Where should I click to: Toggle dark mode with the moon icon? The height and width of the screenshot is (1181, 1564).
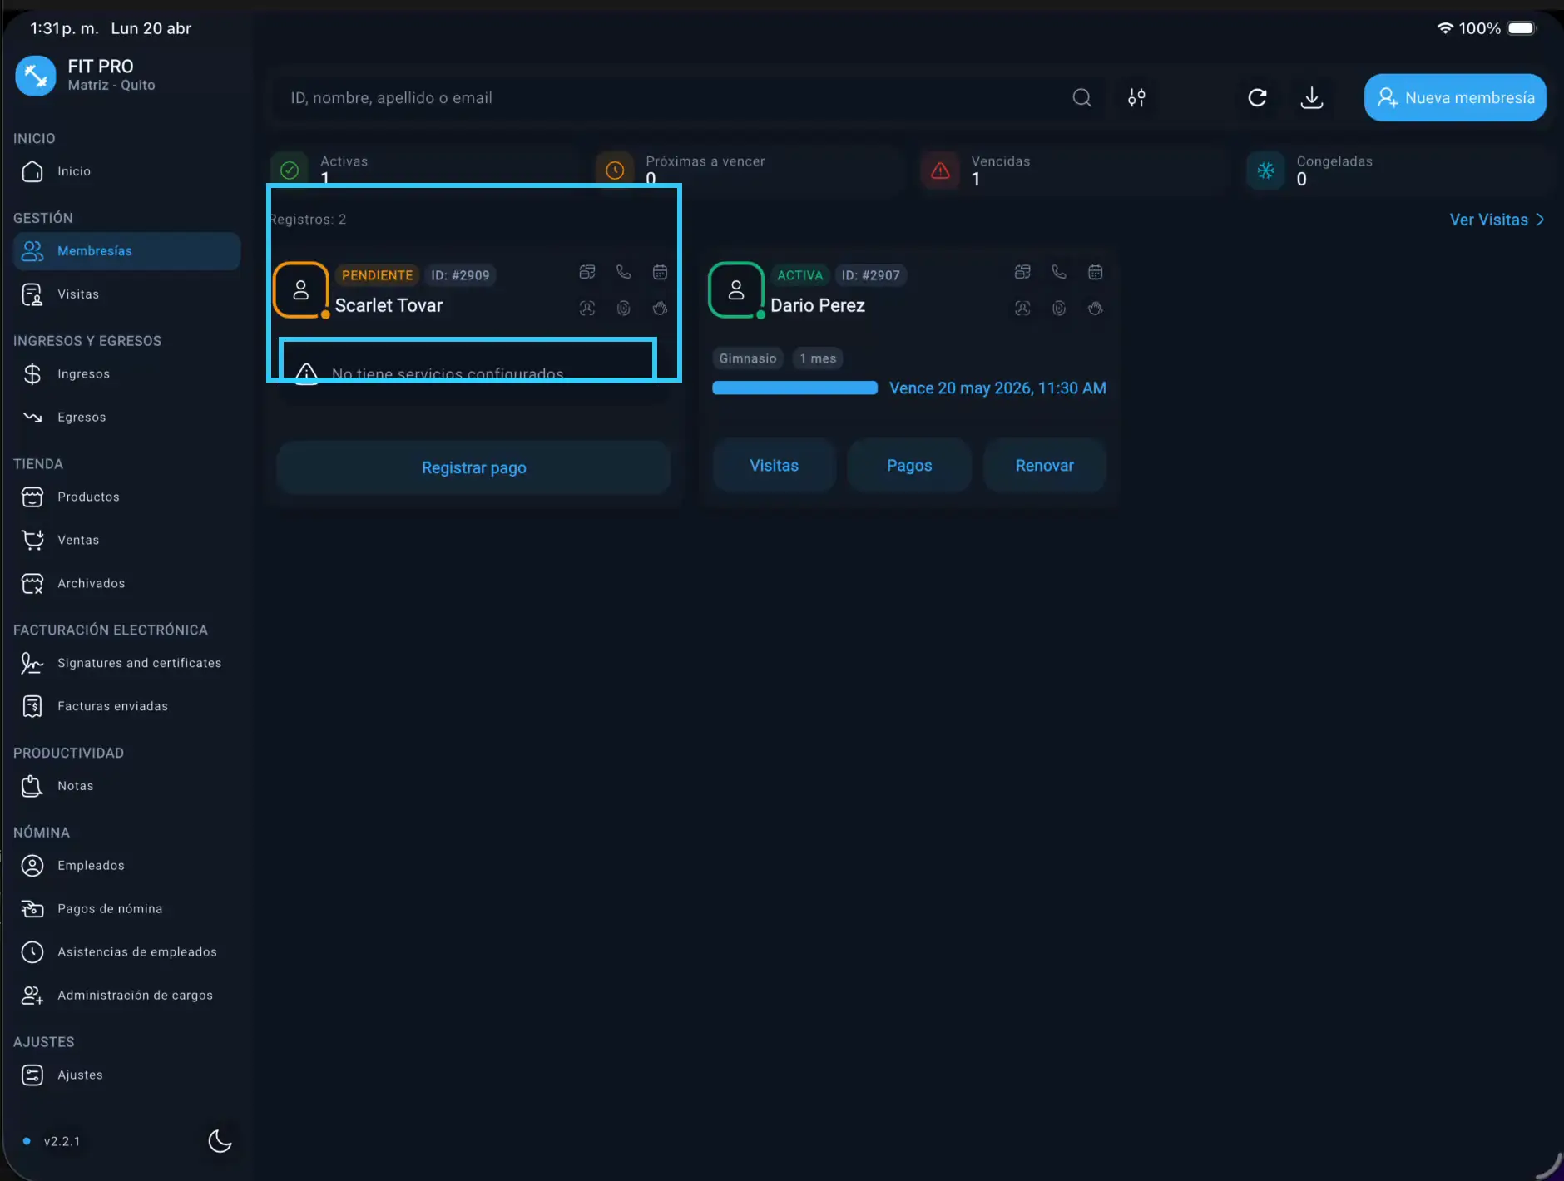pyautogui.click(x=220, y=1141)
